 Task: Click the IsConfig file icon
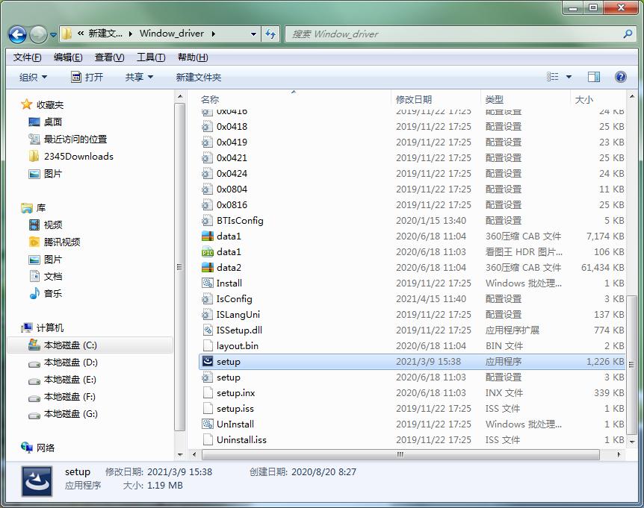click(x=208, y=299)
